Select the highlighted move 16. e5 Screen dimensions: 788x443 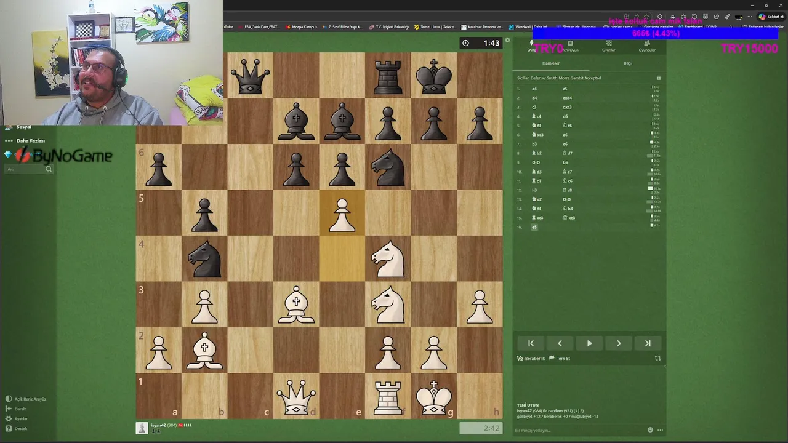tap(534, 227)
